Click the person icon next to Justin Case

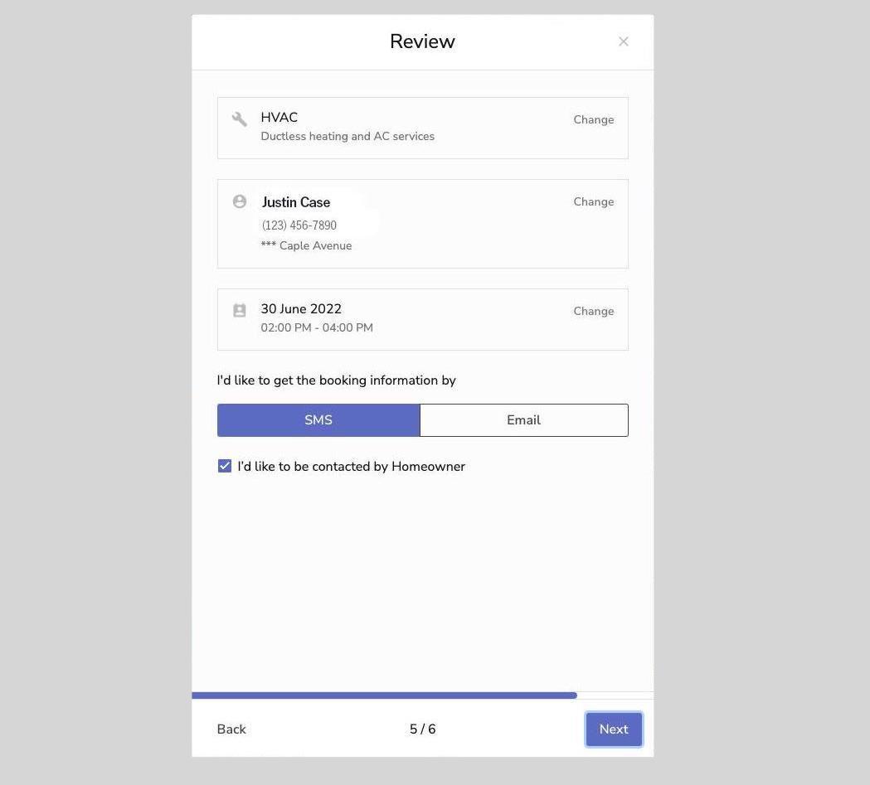point(239,201)
